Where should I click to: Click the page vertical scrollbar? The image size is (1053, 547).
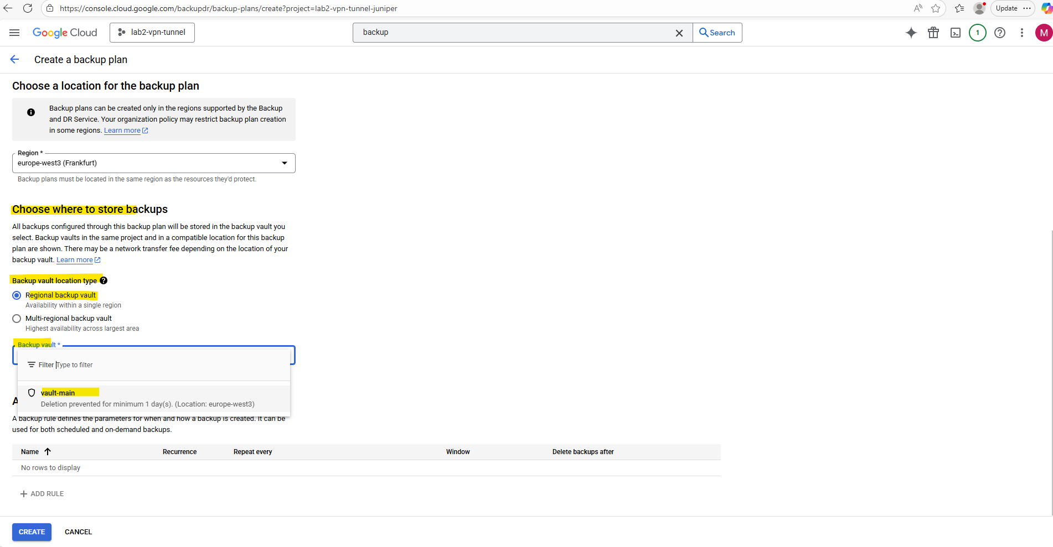tap(1051, 373)
